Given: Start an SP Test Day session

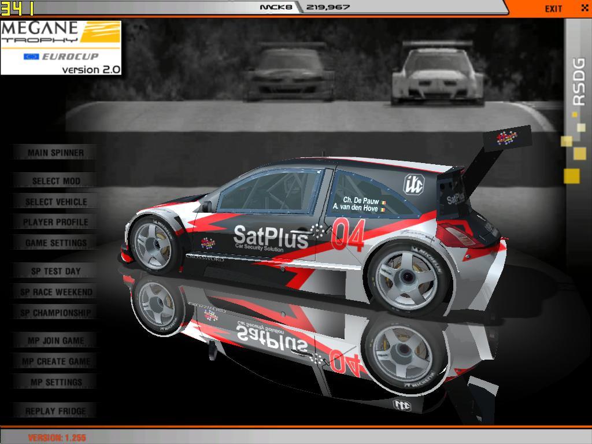Looking at the screenshot, I should (55, 272).
